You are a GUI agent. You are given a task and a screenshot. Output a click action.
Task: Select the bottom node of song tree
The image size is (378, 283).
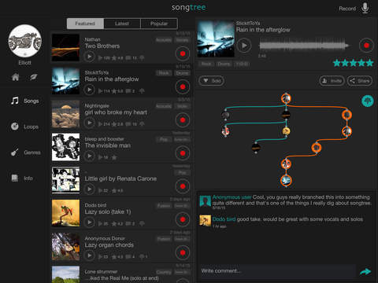286,180
